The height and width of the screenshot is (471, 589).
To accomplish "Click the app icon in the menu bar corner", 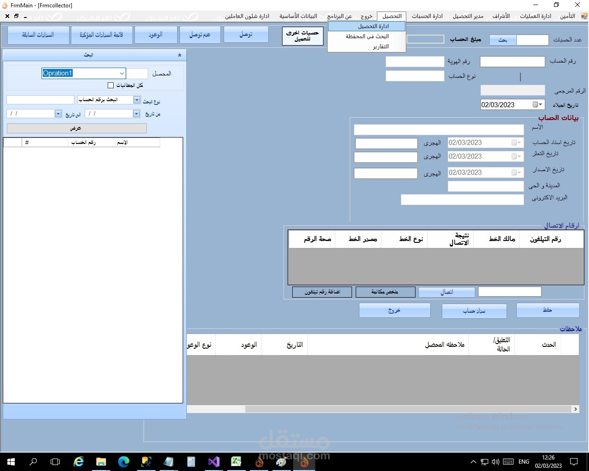I will point(584,16).
